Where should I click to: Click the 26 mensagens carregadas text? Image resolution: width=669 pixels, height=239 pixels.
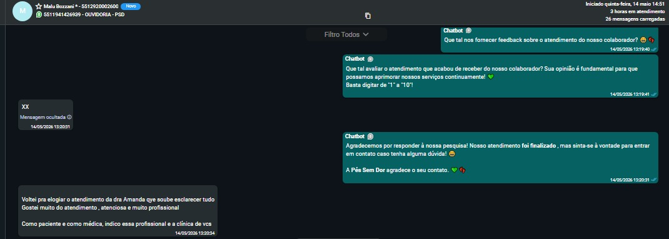(635, 19)
